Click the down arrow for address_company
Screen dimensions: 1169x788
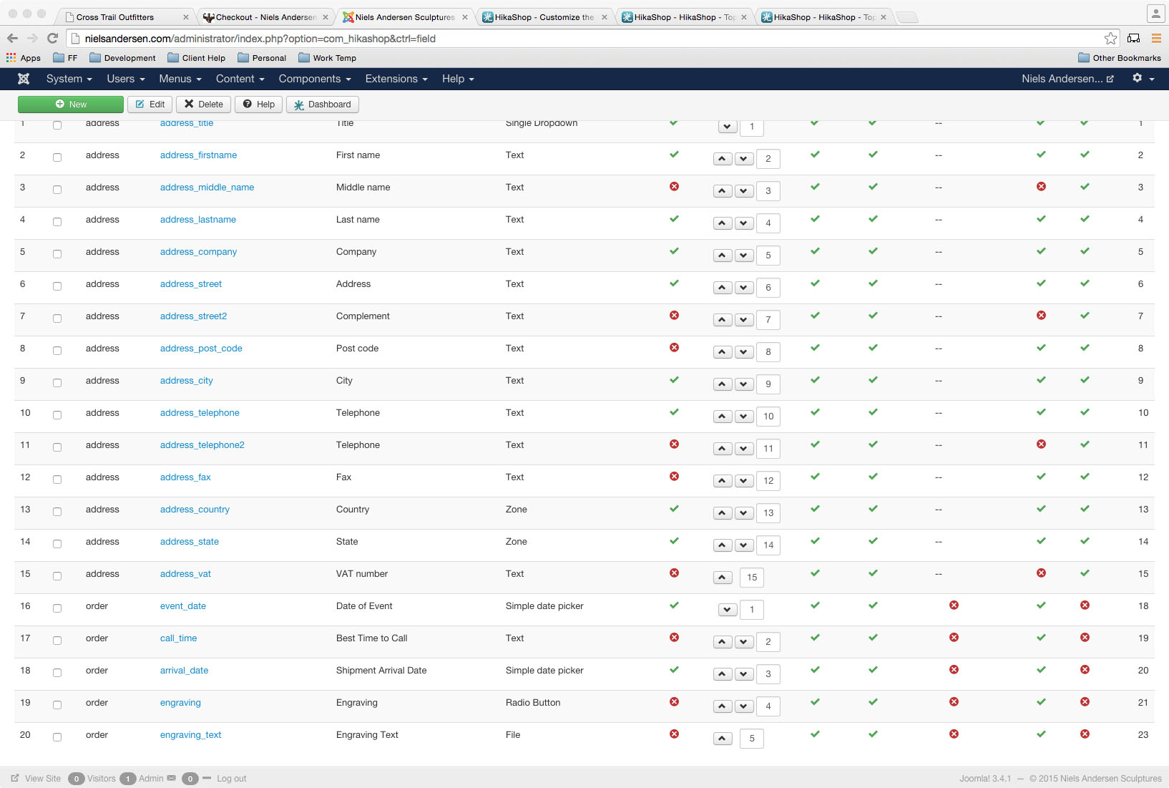pyautogui.click(x=744, y=256)
